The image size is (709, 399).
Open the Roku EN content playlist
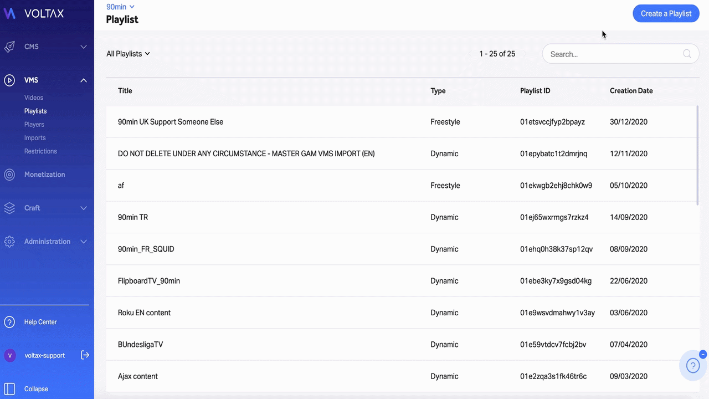click(144, 313)
